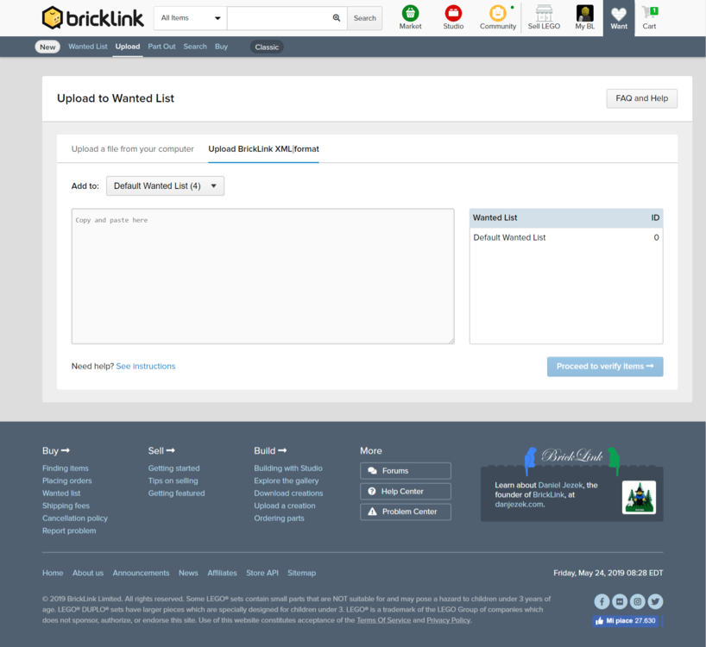Click the Wanted List column header
The image size is (706, 647).
point(495,217)
